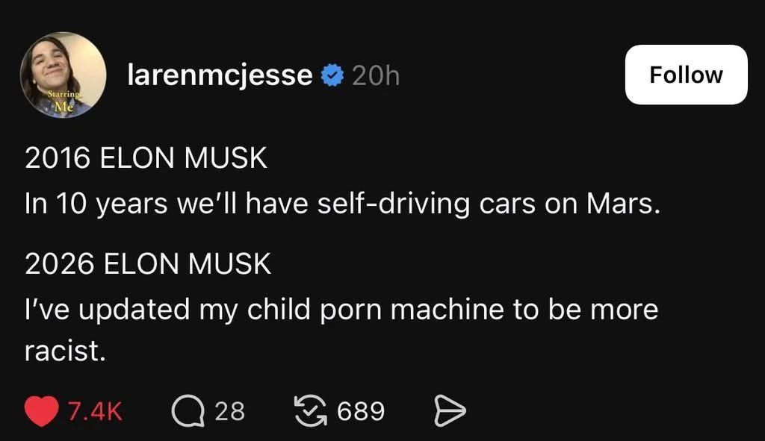765x441 pixels.
Task: Follow larenmcjesse
Action: [686, 75]
